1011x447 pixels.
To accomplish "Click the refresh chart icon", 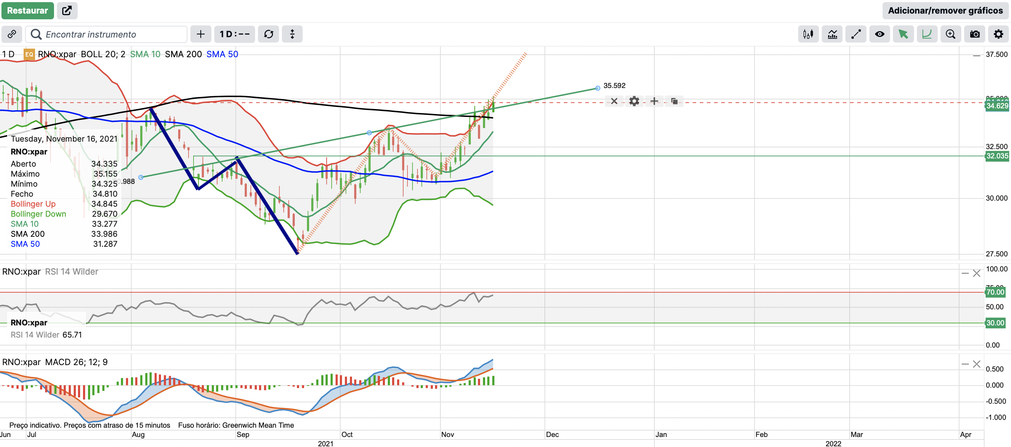I will click(268, 34).
